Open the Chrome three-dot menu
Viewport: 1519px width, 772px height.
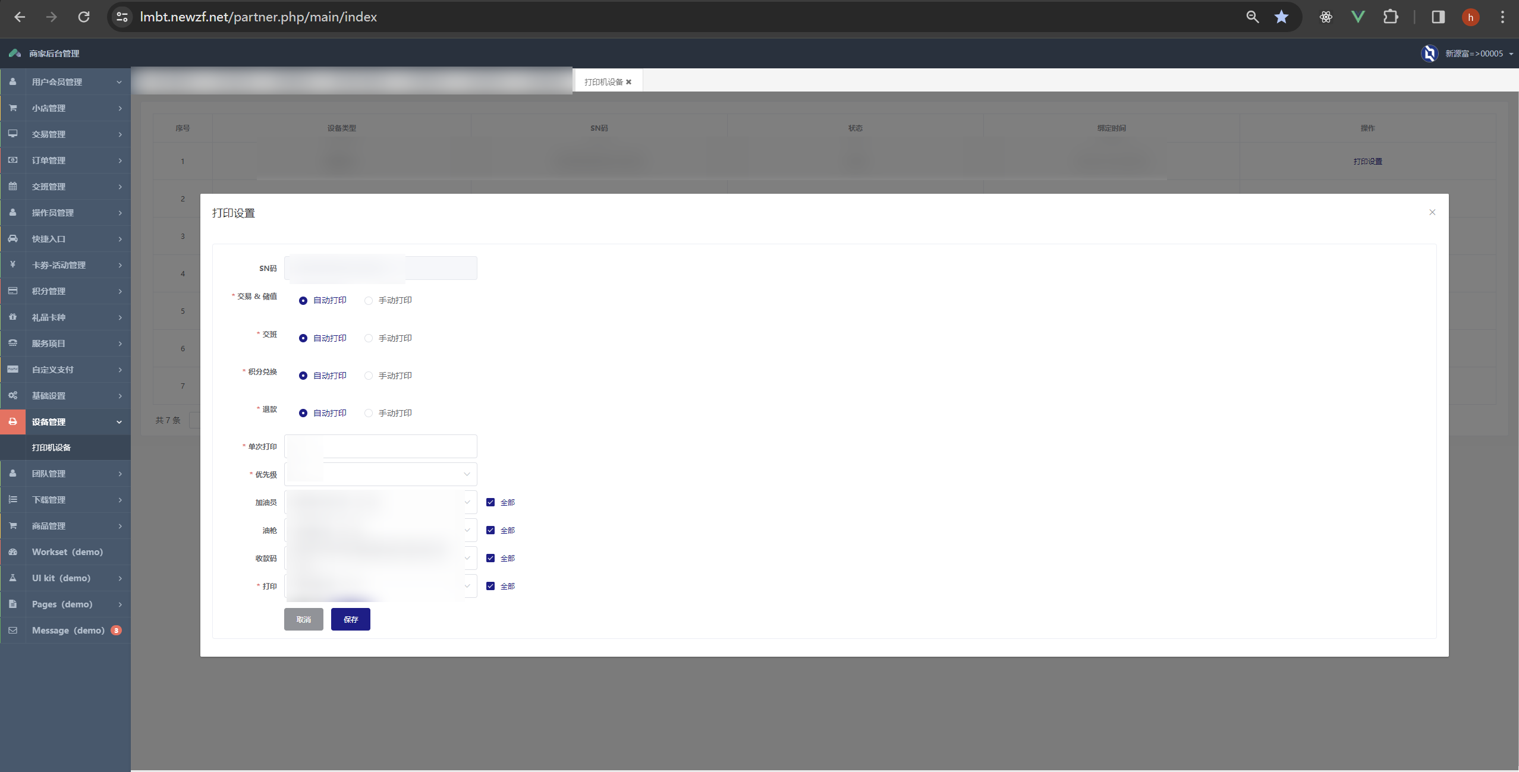point(1502,17)
